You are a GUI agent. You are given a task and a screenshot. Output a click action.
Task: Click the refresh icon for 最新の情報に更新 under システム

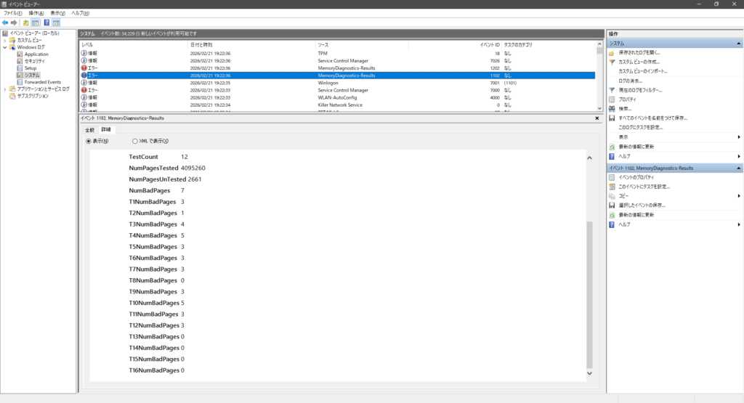(612, 147)
